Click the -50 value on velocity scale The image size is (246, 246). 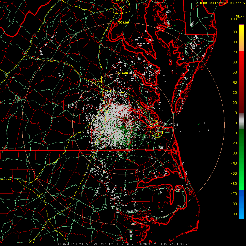click(x=234, y=174)
